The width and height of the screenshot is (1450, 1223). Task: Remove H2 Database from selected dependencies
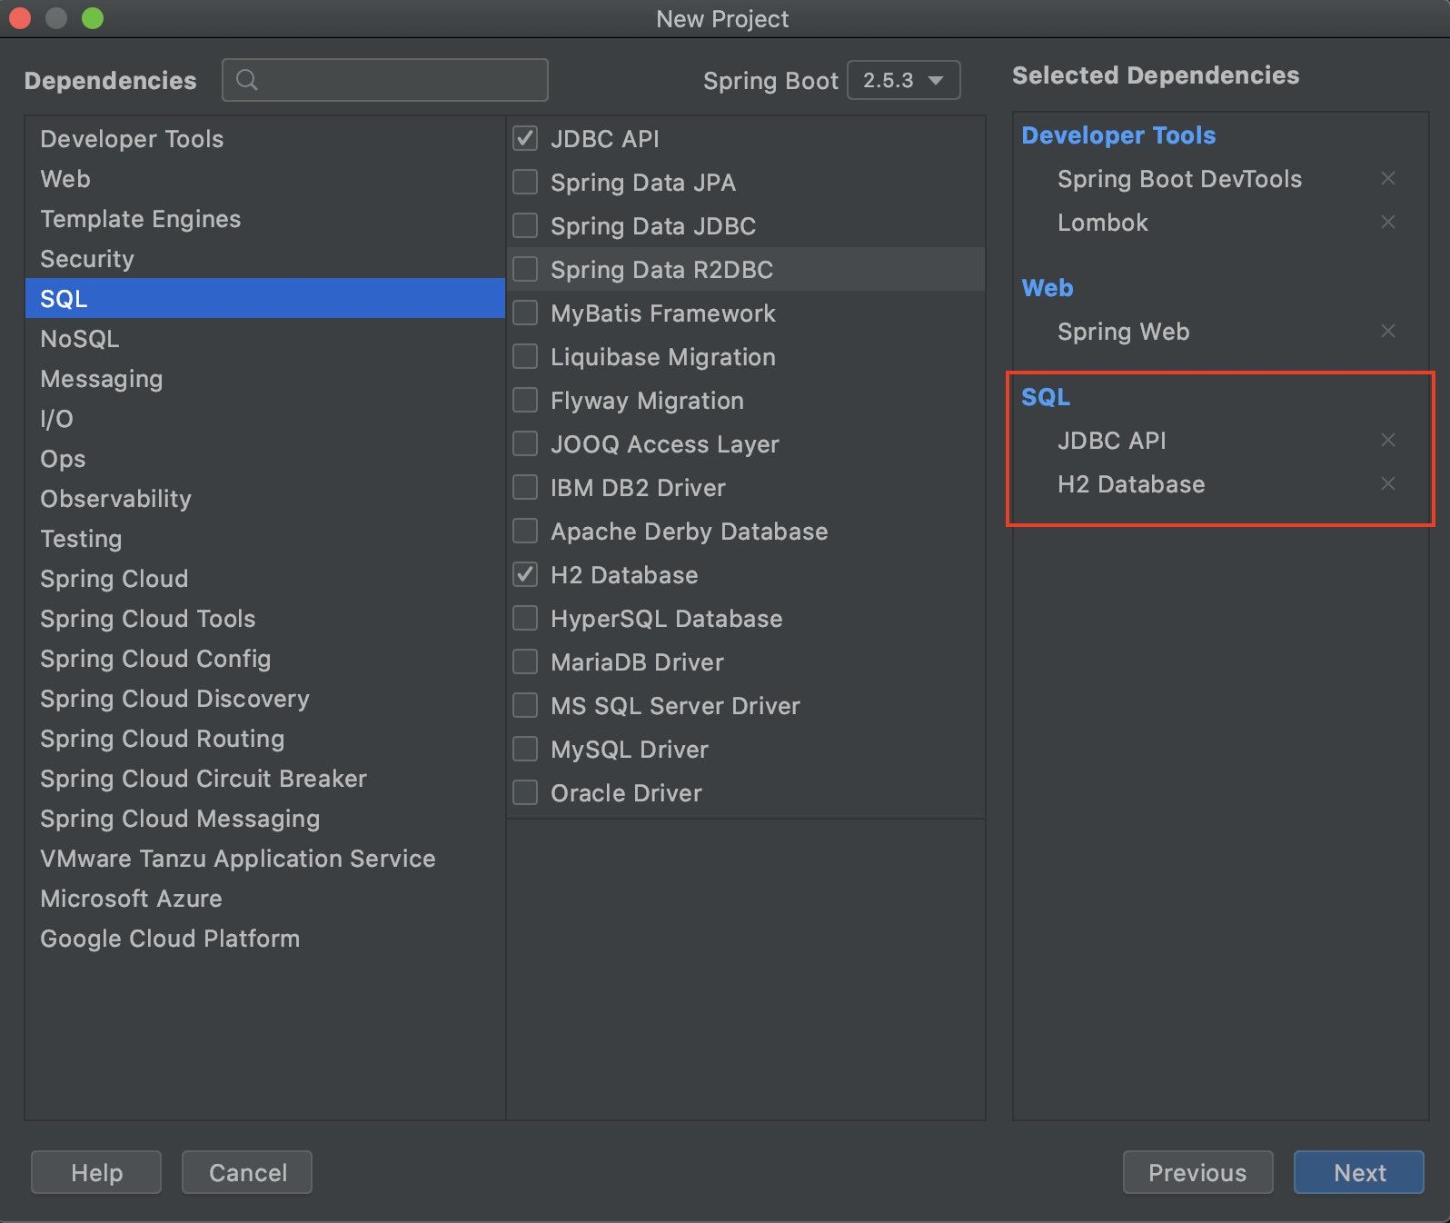click(1387, 483)
